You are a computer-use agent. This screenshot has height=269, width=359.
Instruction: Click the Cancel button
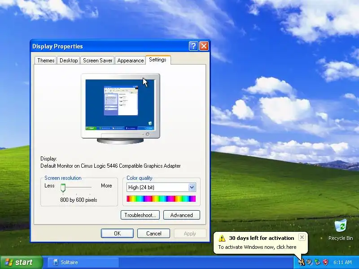coord(153,233)
